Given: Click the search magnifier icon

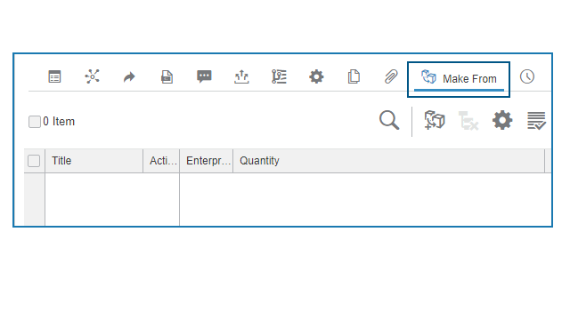Looking at the screenshot, I should (x=389, y=120).
